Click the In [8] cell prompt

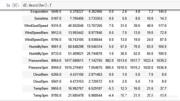click(x=13, y=5)
